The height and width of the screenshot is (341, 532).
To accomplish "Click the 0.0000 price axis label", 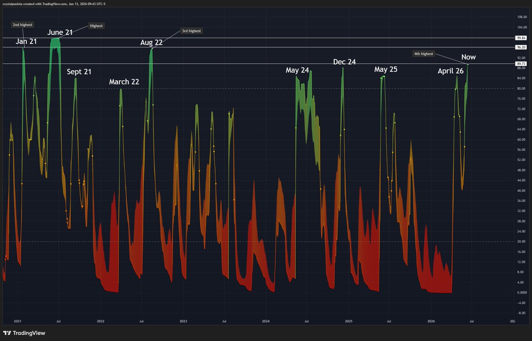I will click(521, 293).
